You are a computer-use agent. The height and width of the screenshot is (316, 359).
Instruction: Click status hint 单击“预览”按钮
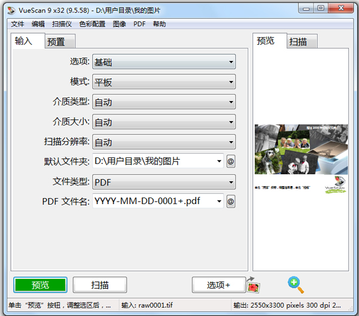[60, 305]
